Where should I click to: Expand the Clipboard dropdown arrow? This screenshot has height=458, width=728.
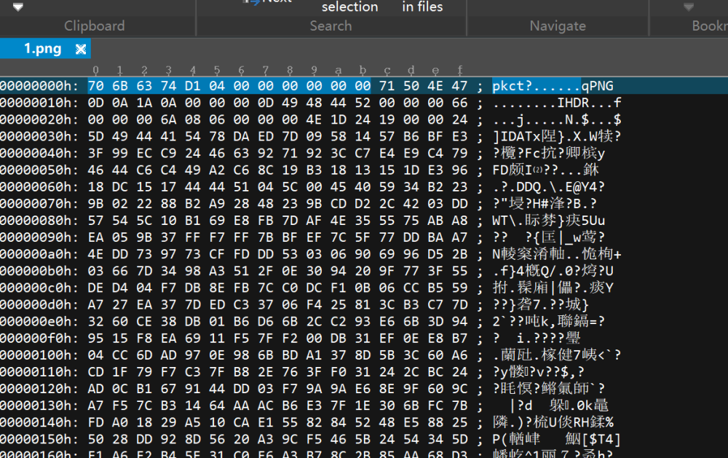click(x=18, y=7)
